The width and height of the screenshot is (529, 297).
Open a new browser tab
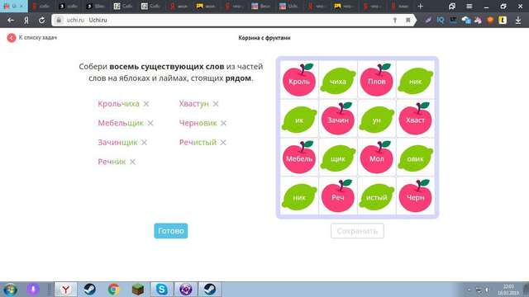421,6
